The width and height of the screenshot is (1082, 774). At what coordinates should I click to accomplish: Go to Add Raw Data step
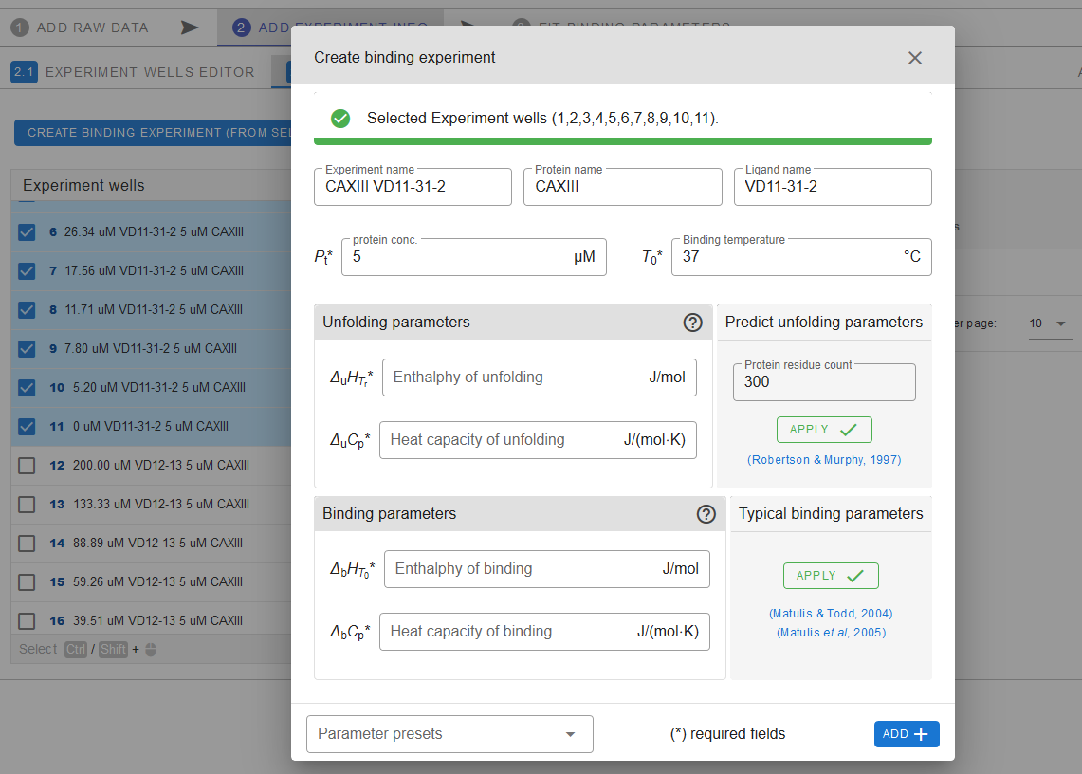pyautogui.click(x=81, y=28)
